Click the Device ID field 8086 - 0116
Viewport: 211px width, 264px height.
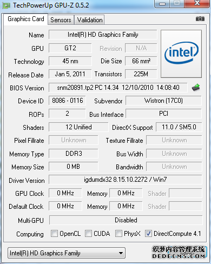tap(68, 101)
